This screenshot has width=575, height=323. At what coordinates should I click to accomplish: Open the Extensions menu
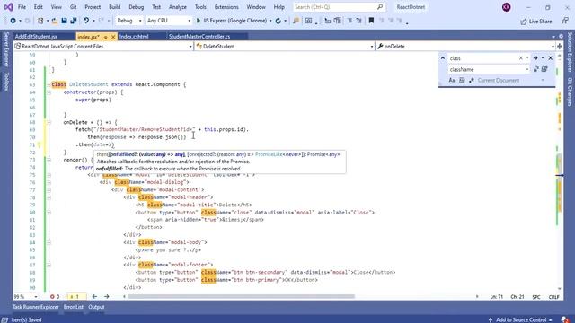[226, 7]
